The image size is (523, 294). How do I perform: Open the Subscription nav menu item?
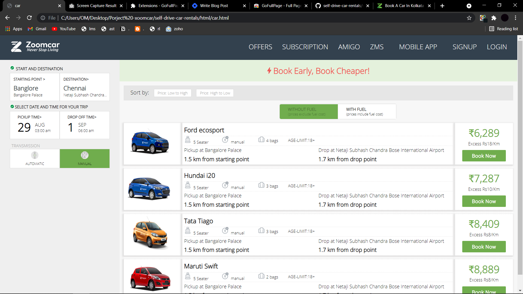[x=305, y=47]
